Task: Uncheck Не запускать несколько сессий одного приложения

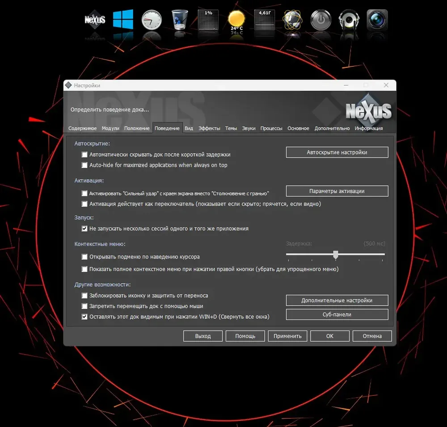Action: tap(84, 228)
